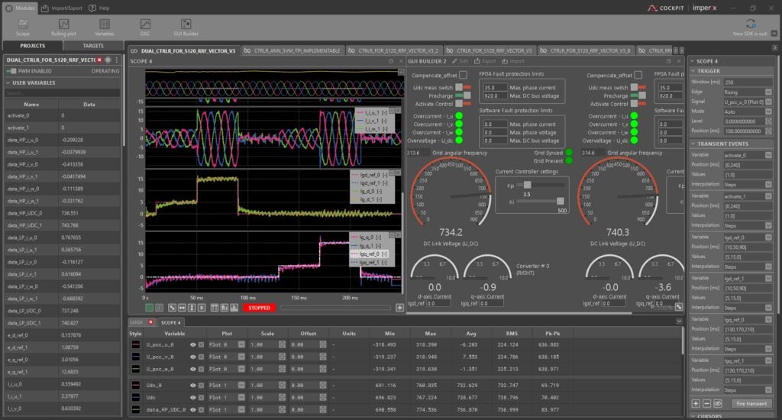Click the Variables module icon
The width and height of the screenshot is (782, 420).
coord(104,27)
